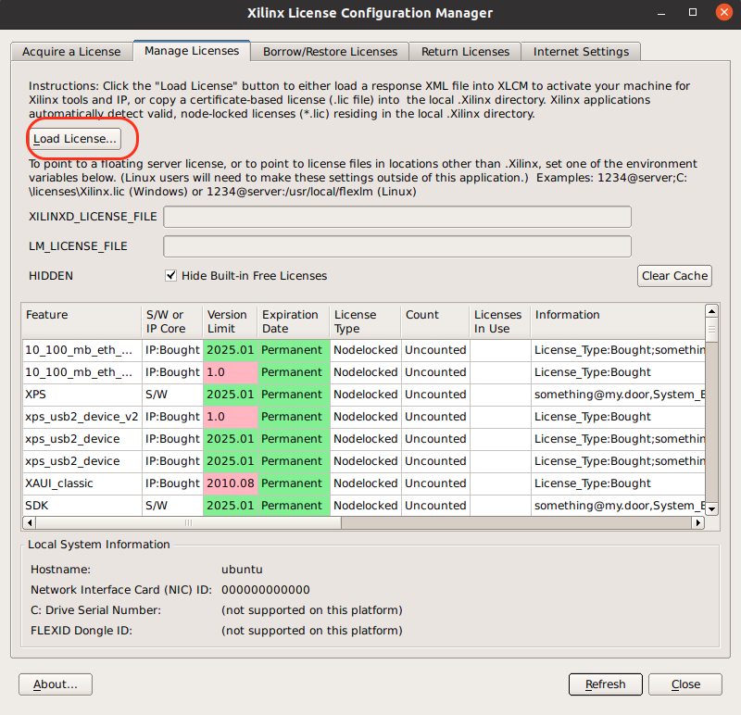Viewport: 741px width, 715px height.
Task: Click inside the XILINXD_LICENSE_FILE field
Action: [397, 217]
